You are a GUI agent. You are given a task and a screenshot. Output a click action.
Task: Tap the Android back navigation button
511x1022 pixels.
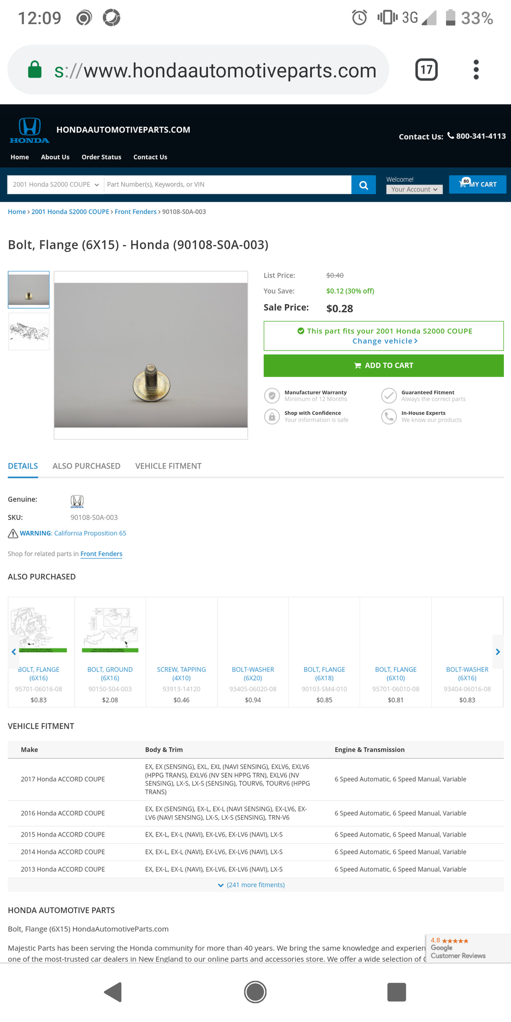point(113,992)
